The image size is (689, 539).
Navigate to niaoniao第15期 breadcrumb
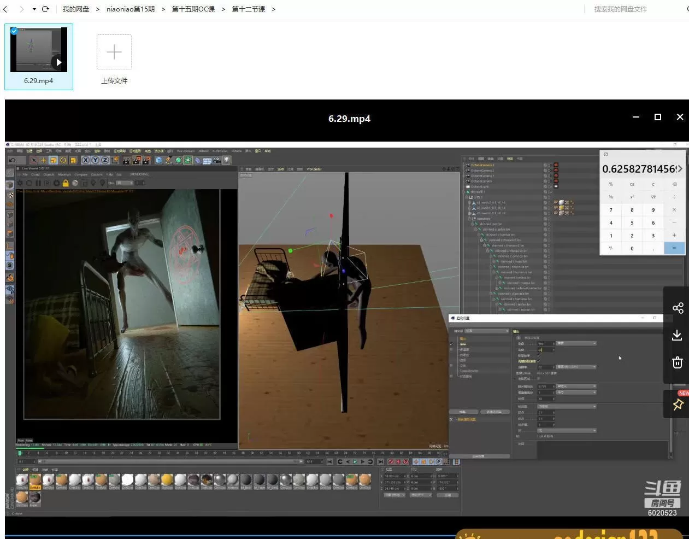tap(130, 9)
